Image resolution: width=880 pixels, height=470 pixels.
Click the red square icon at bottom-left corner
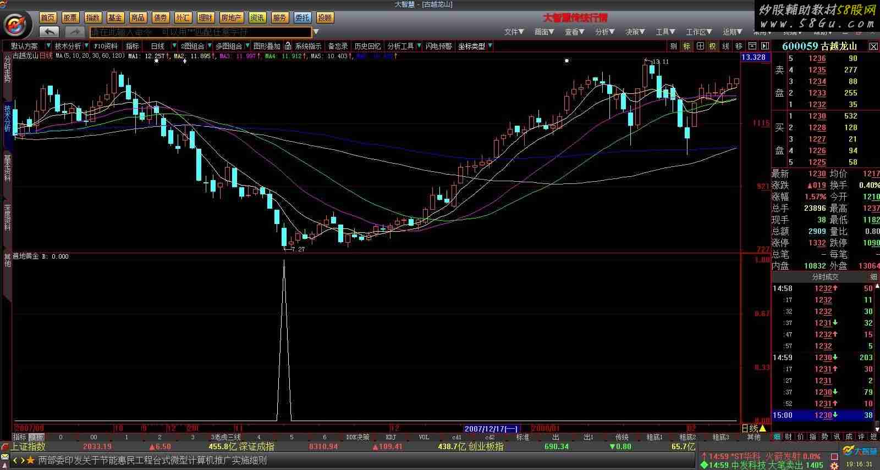pyautogui.click(x=5, y=446)
